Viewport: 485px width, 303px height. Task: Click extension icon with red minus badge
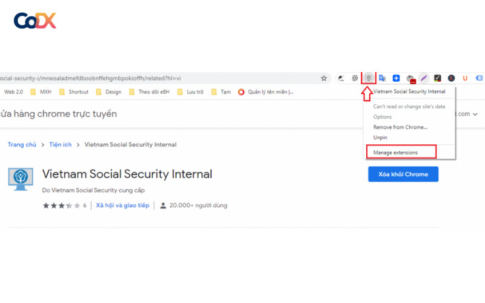click(x=410, y=79)
